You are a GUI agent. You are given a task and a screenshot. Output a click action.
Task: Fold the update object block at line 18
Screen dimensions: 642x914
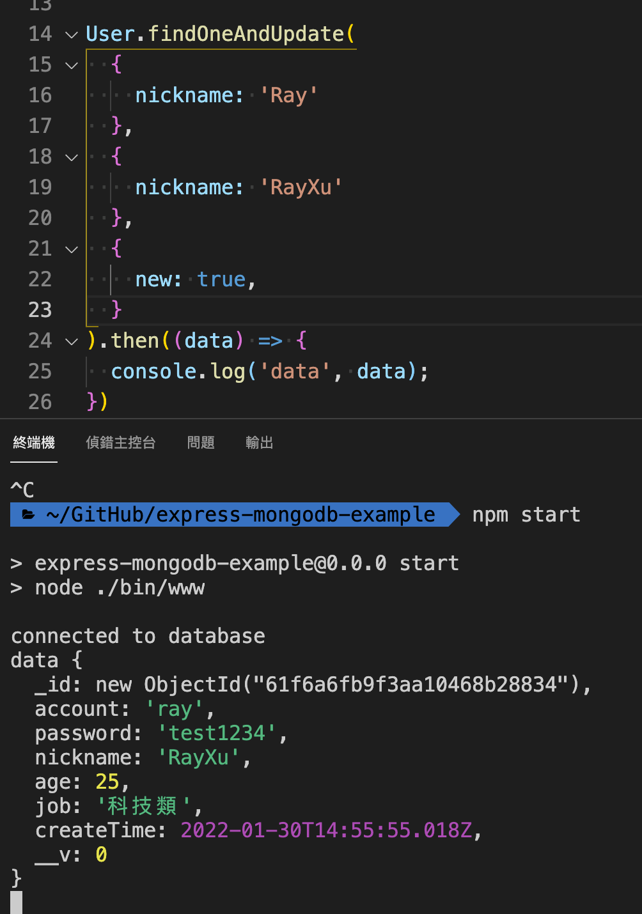click(x=72, y=157)
